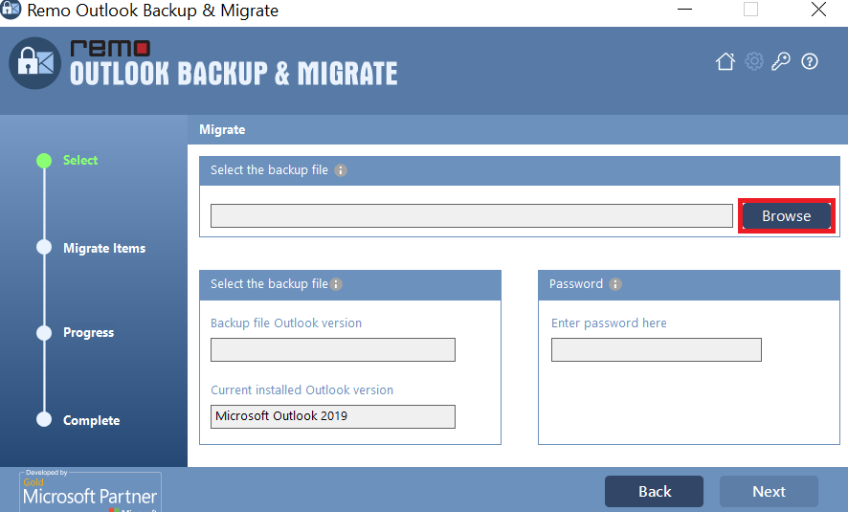Open settings via the gear icon
Image resolution: width=848 pixels, height=512 pixels.
click(754, 61)
